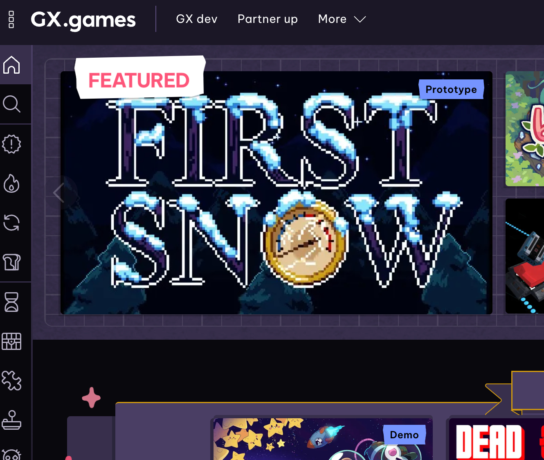
Task: Open the Partner up menu item
Action: click(x=268, y=19)
